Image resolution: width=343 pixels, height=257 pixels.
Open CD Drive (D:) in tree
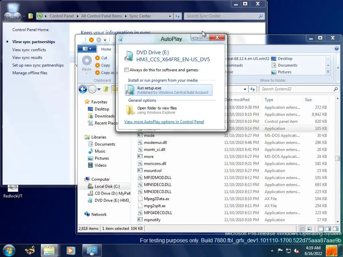109,193
